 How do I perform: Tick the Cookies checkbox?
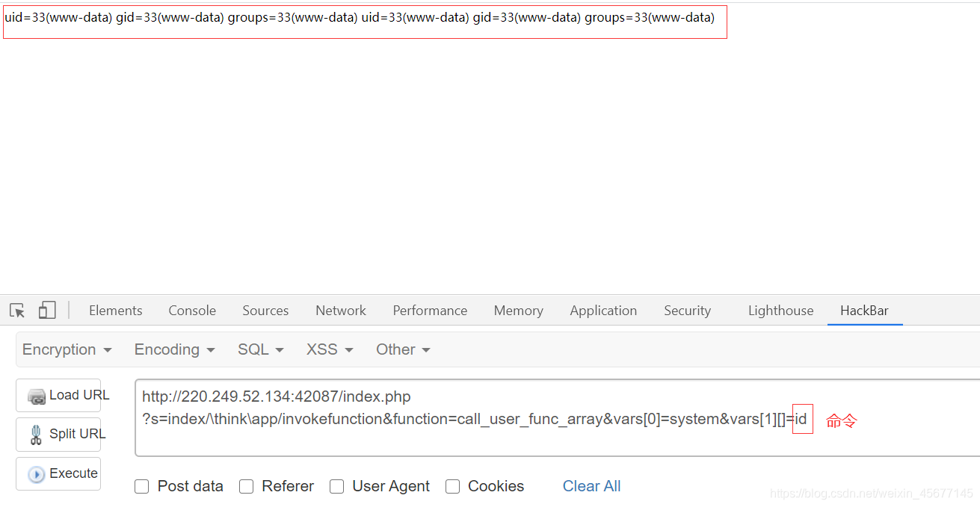pos(452,487)
